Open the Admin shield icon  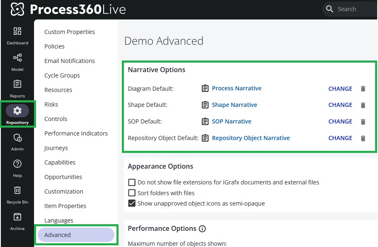tap(17, 138)
